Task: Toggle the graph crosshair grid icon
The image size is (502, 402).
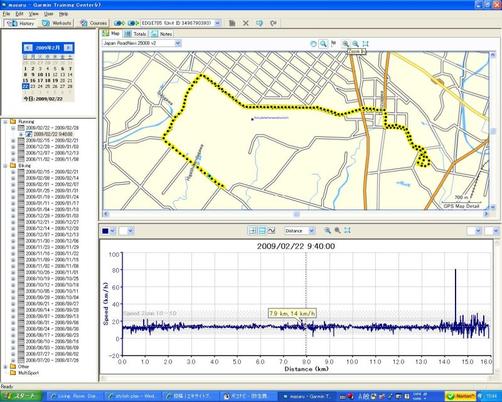Action: (252, 231)
